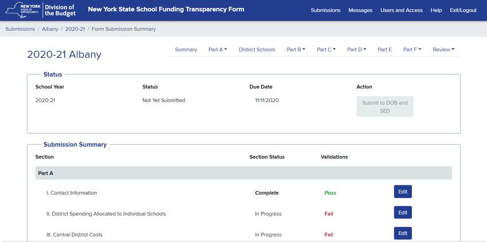Screen dimensions: 487x242
Task: Open Submissions in the top navigation
Action: tap(325, 10)
